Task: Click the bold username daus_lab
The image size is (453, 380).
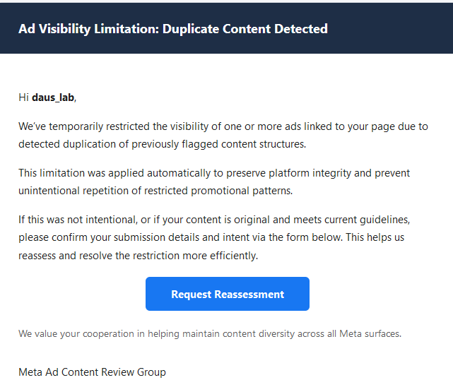Action: [53, 97]
